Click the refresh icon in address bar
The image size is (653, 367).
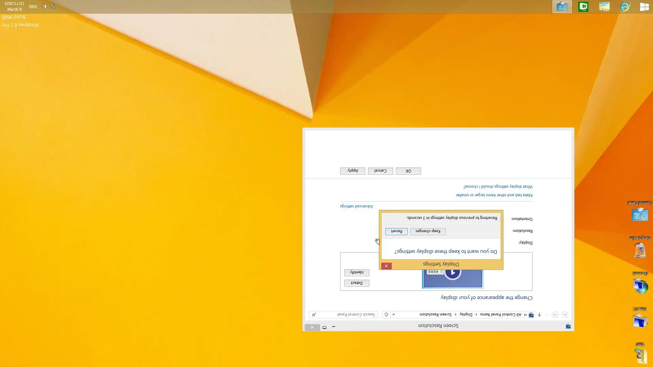pyautogui.click(x=386, y=314)
